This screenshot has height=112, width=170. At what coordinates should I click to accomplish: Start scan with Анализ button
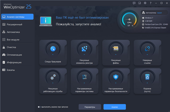pos(114,107)
